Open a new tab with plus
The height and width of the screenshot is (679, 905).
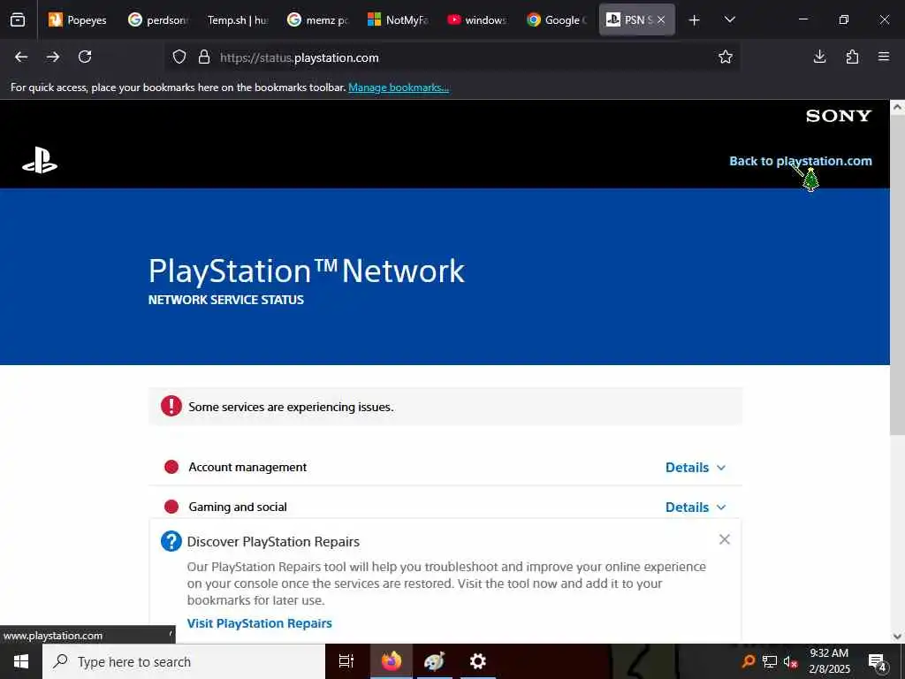coord(695,20)
